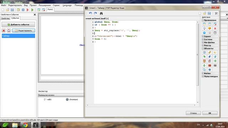Insert the green down arrow action

(x=204, y=65)
